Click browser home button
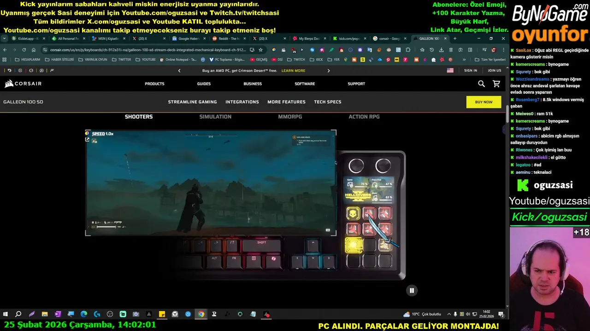This screenshot has height=331, width=590. 34,50
